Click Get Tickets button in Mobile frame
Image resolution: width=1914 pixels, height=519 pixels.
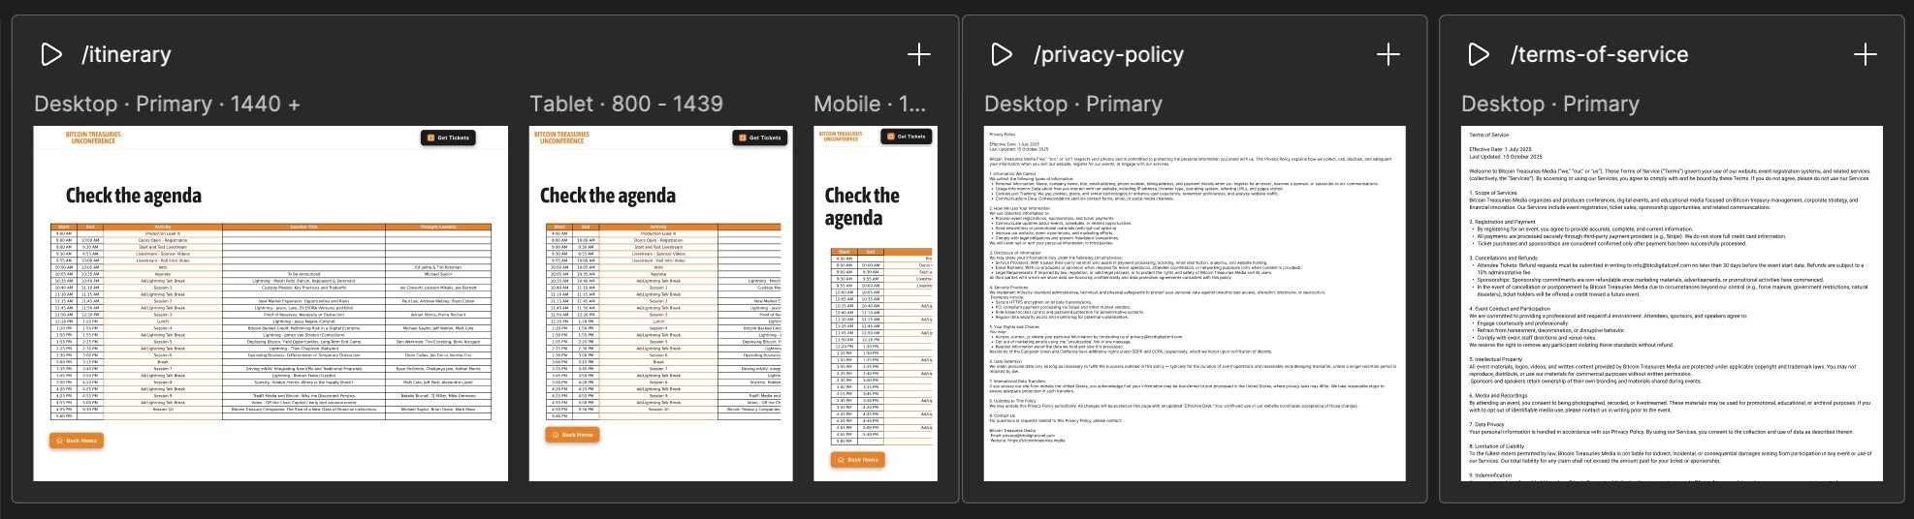[x=907, y=137]
